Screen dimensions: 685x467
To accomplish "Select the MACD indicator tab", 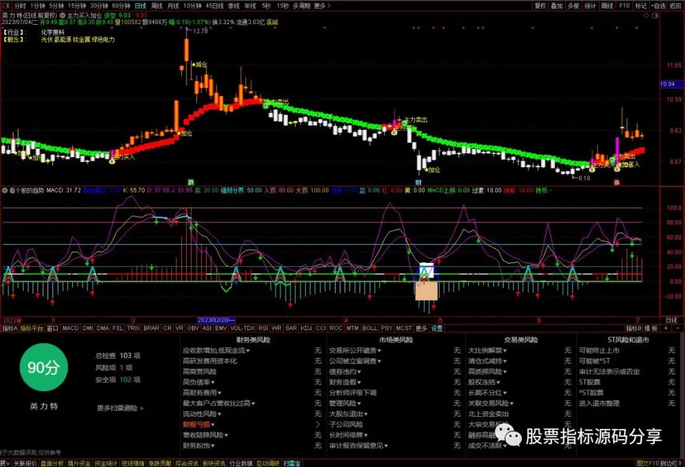I will [x=70, y=328].
